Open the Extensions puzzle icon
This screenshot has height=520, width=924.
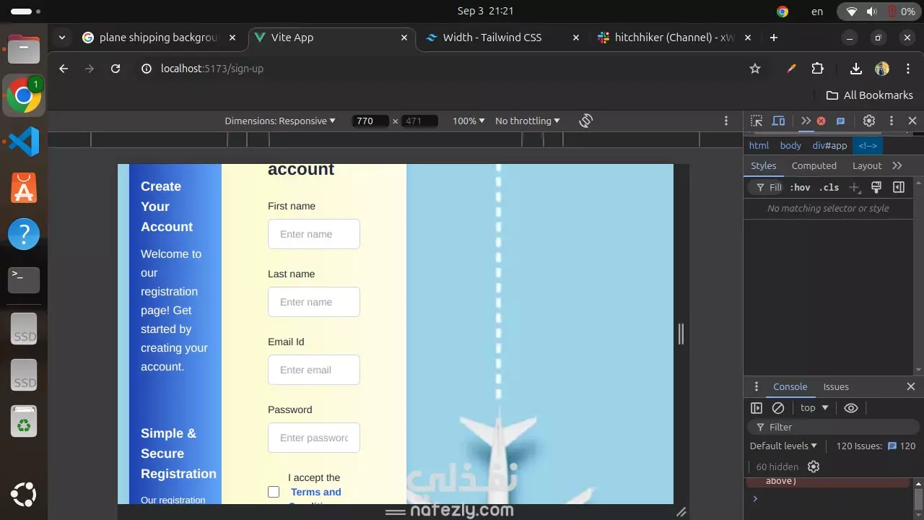click(x=818, y=69)
